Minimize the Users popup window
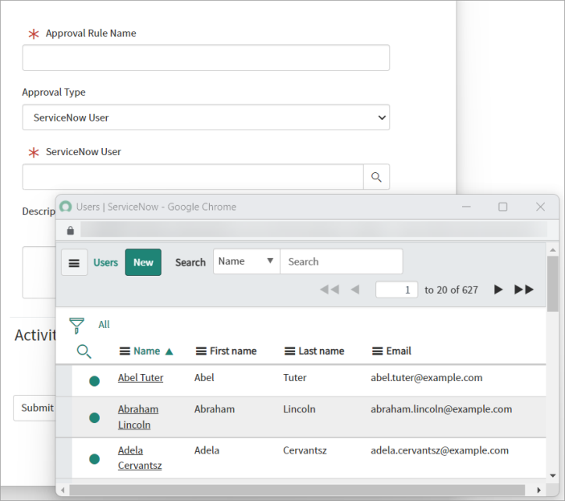The image size is (565, 501). [x=466, y=207]
